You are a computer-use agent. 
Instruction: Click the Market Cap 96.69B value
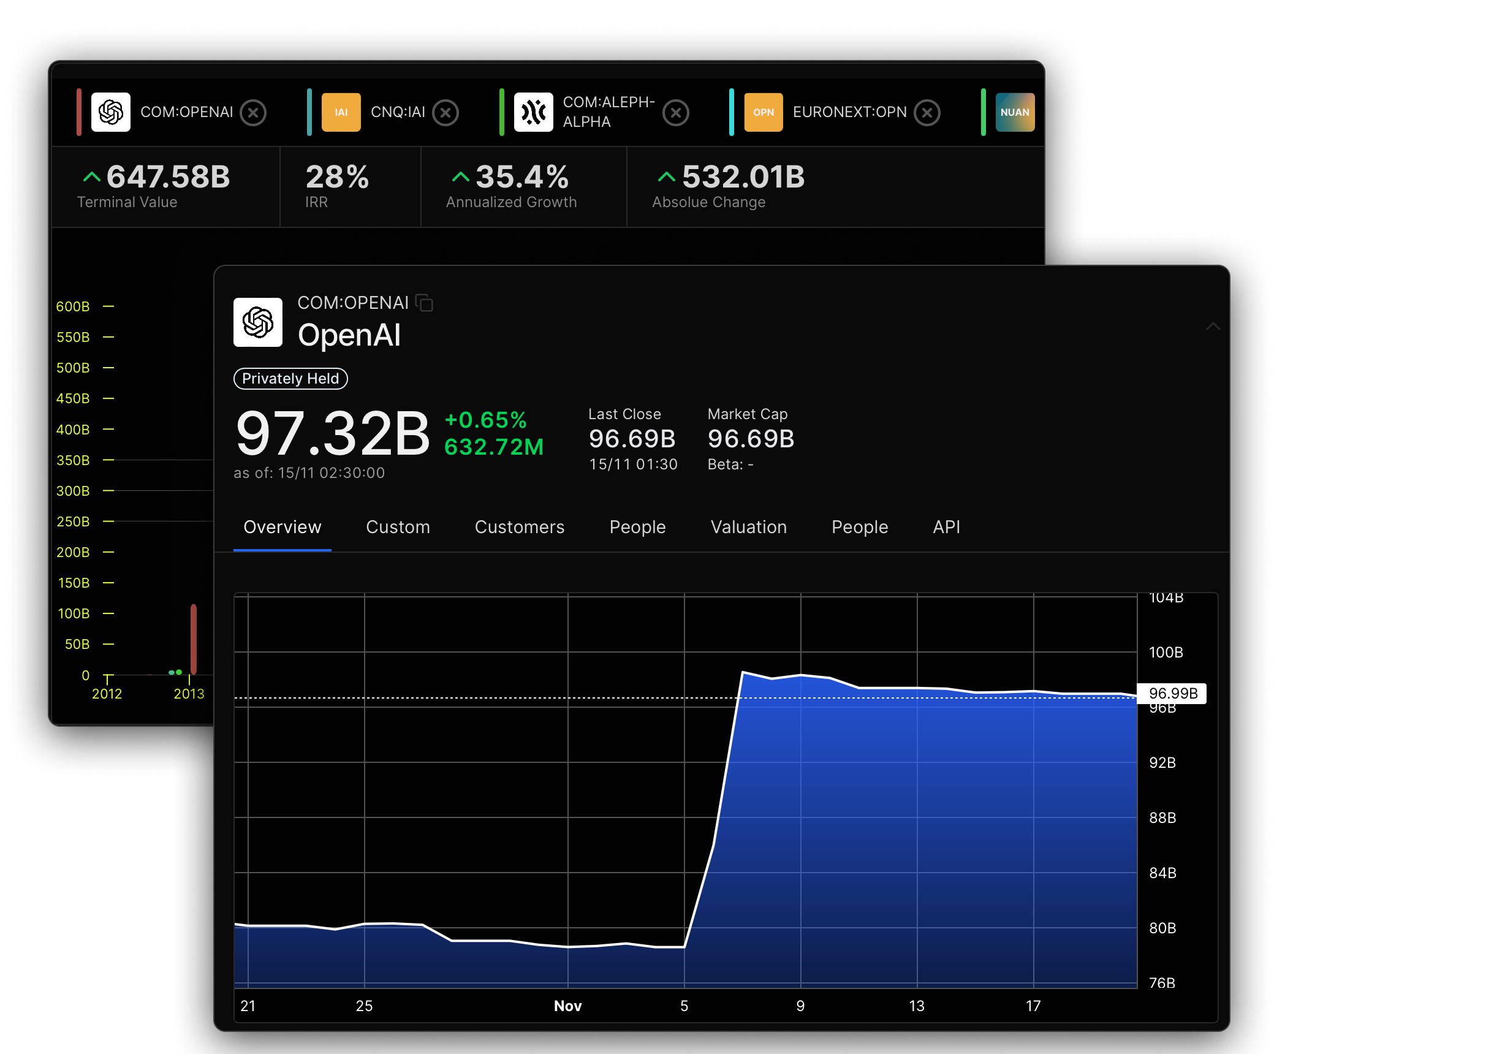(x=751, y=439)
